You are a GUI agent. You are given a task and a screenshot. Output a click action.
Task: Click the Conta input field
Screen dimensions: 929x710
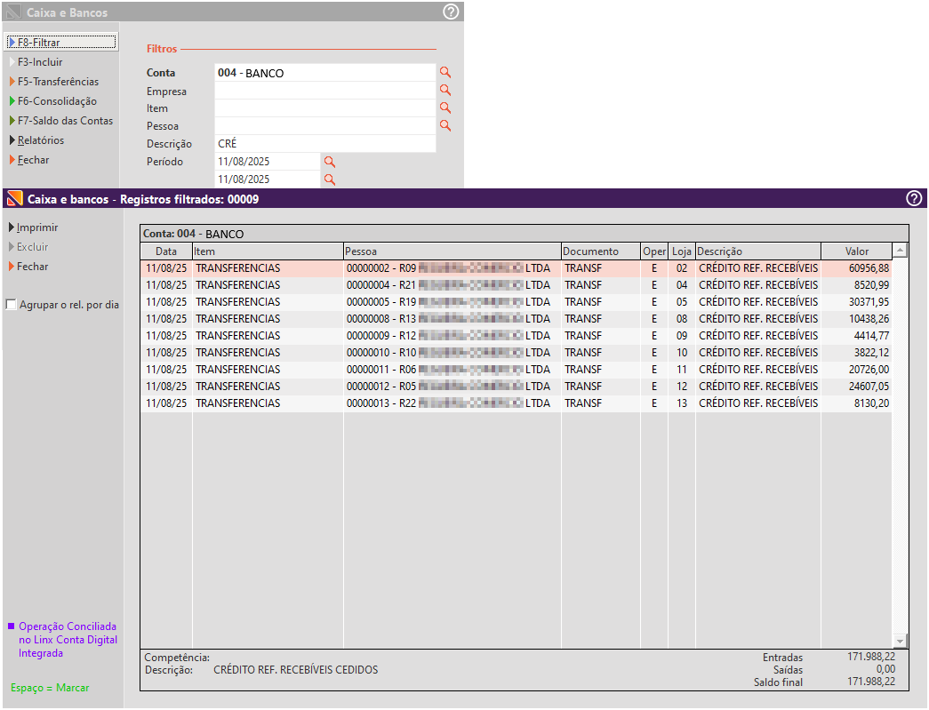click(x=325, y=73)
